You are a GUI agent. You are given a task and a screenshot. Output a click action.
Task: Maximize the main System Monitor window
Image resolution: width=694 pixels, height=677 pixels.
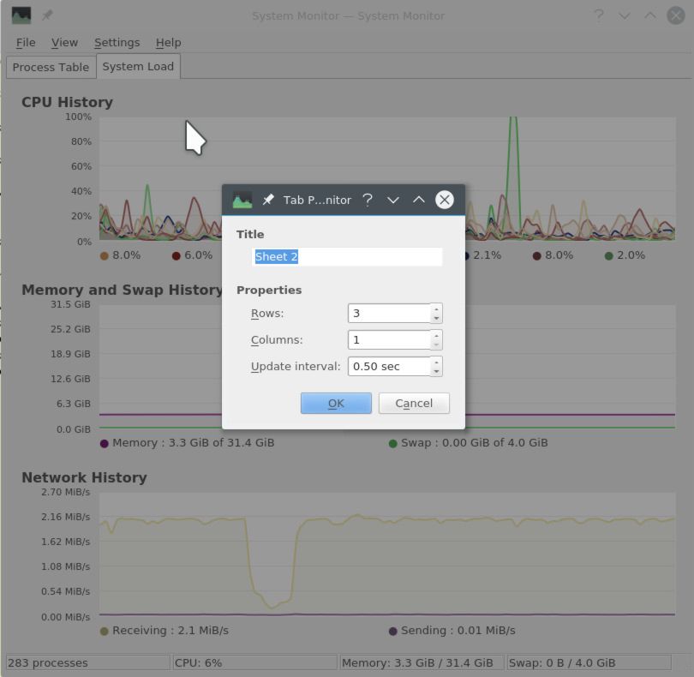tap(649, 15)
